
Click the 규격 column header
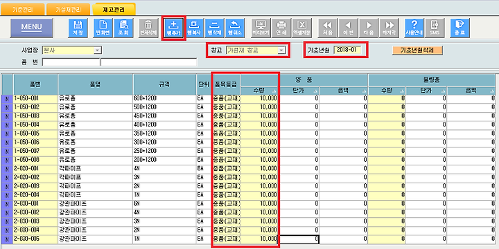point(164,84)
